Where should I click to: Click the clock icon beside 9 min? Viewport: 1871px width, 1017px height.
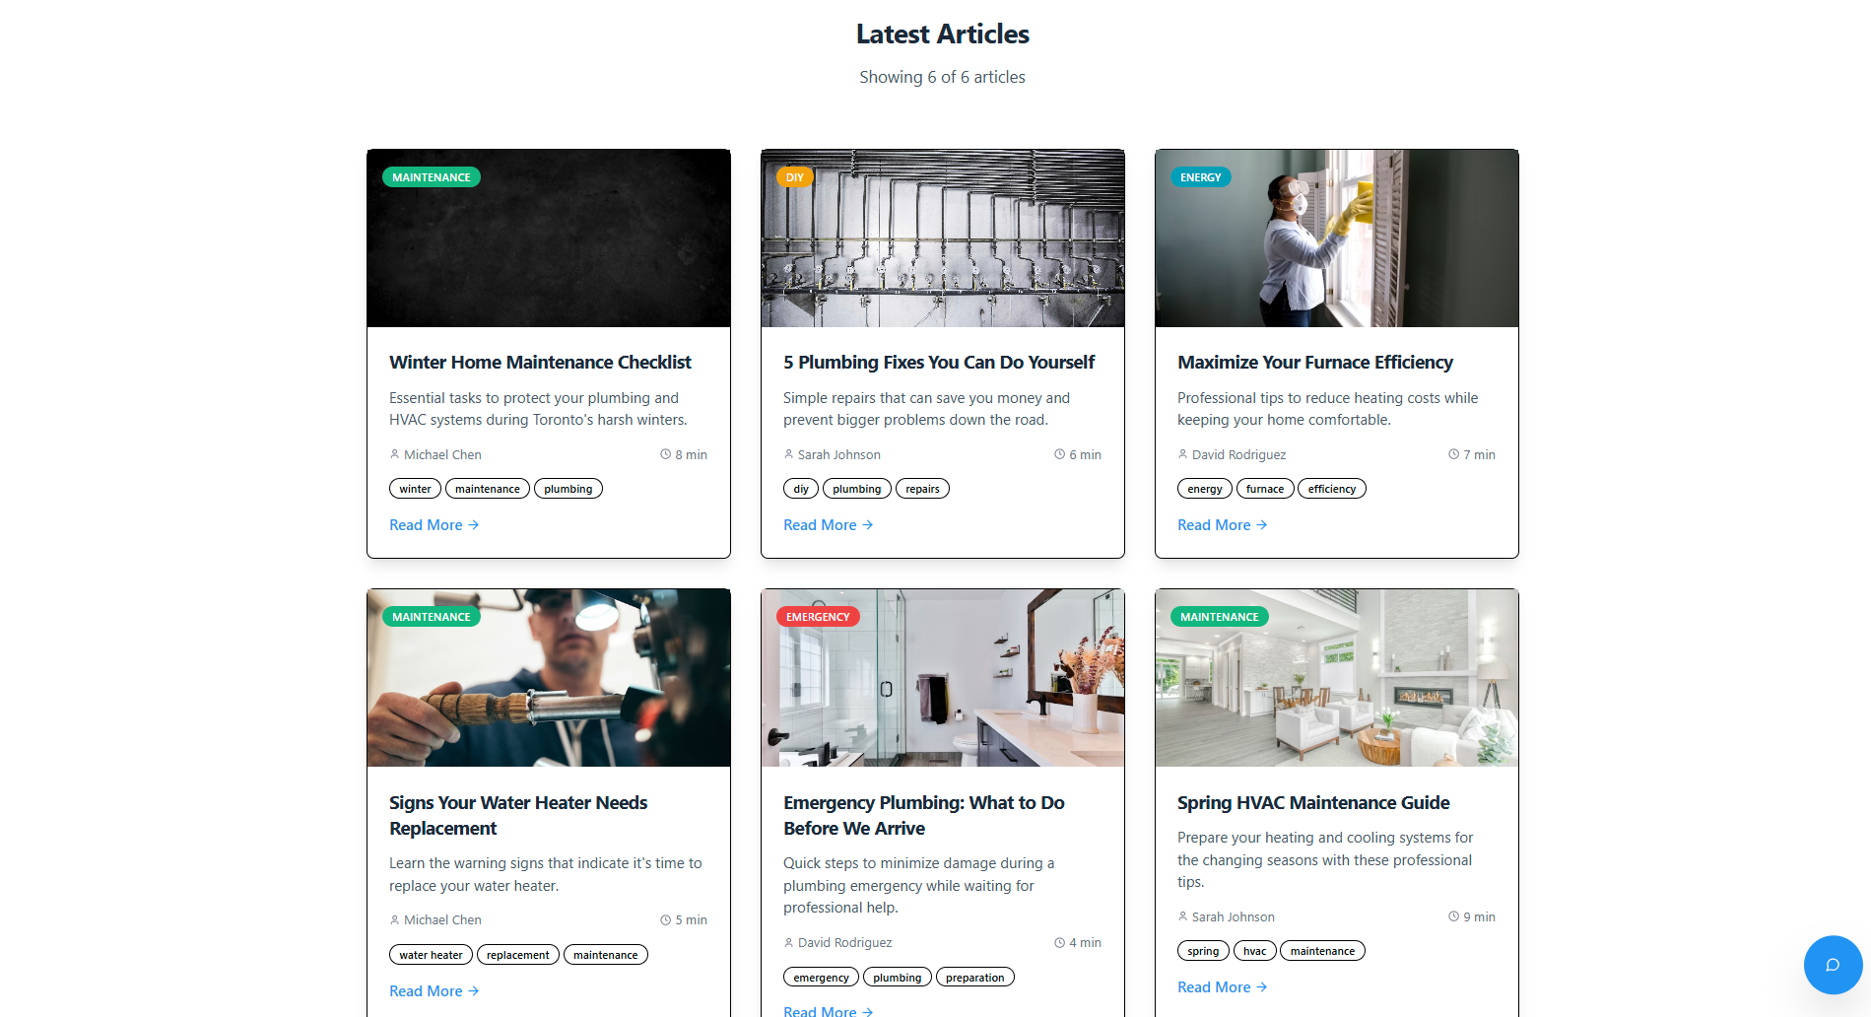click(x=1453, y=916)
